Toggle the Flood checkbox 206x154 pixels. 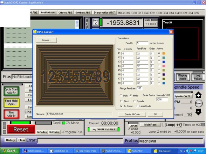pyautogui.click(x=121, y=101)
